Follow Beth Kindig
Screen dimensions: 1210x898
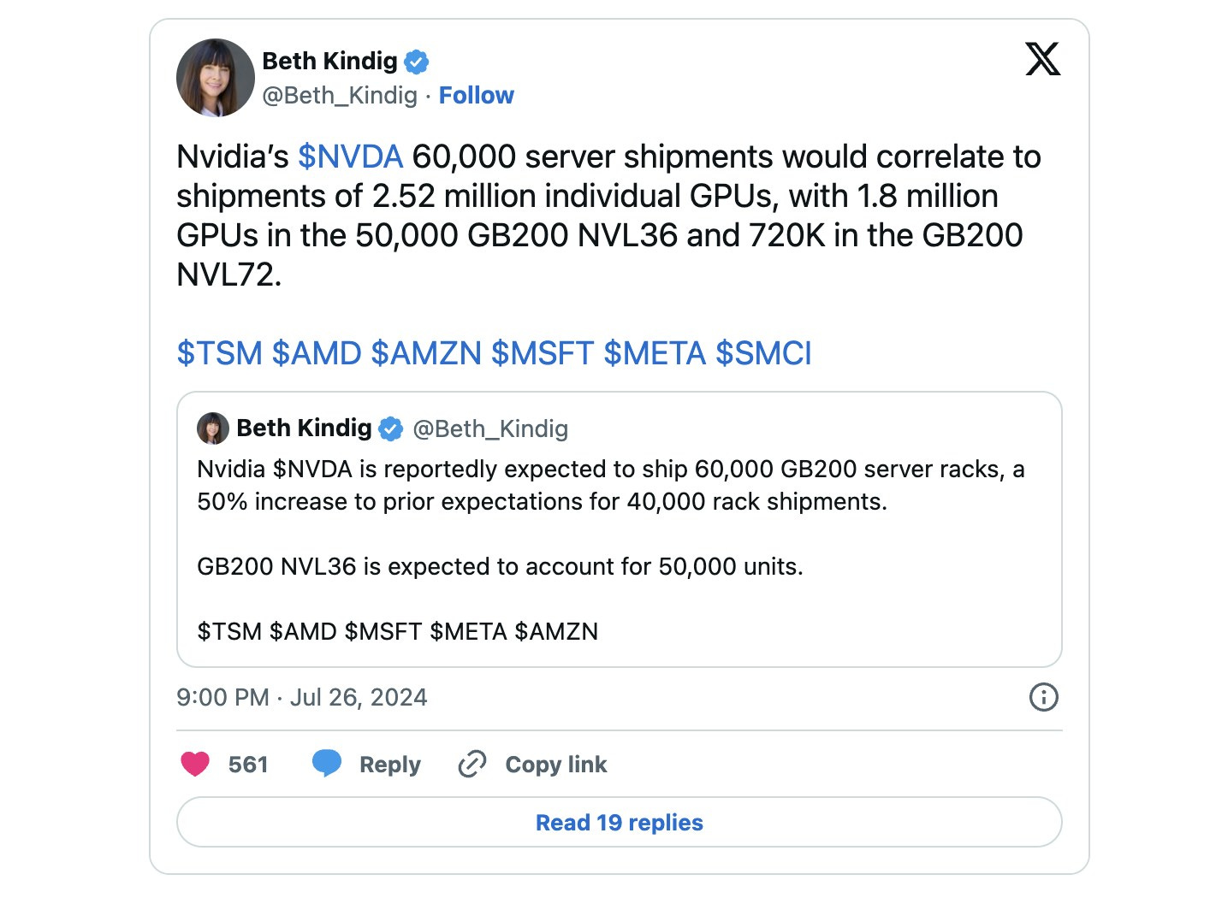(x=476, y=95)
